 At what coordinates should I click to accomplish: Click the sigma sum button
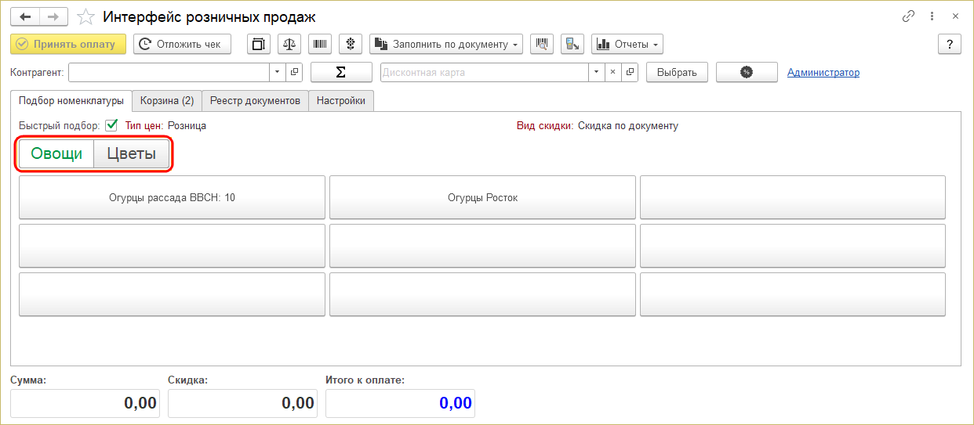(341, 72)
